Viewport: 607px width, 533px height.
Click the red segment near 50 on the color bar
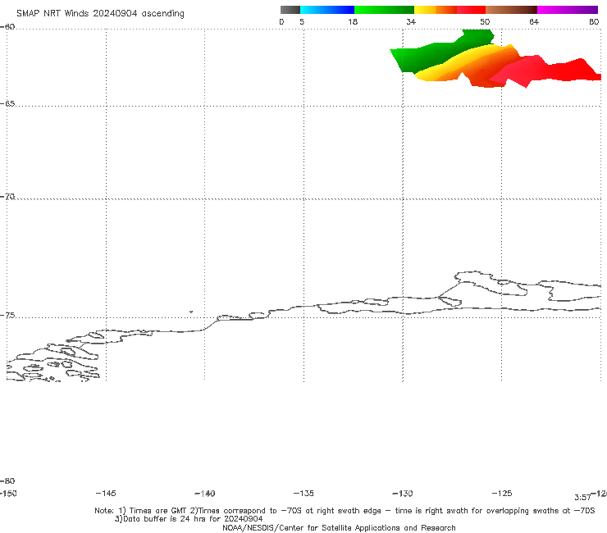click(471, 10)
